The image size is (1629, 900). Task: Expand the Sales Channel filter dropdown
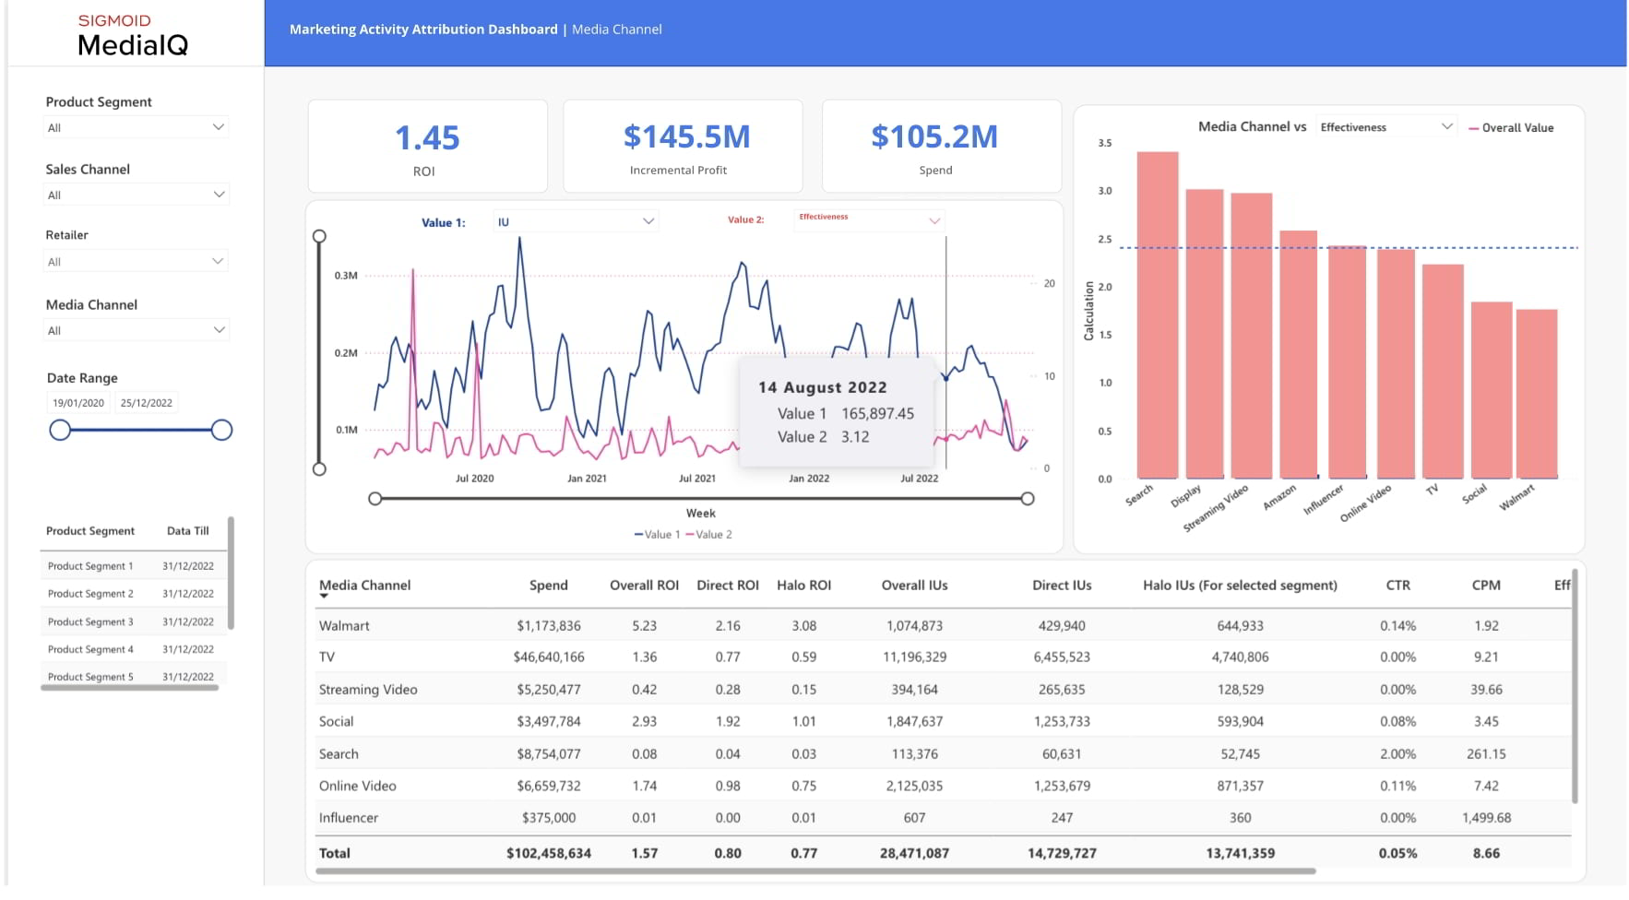[136, 195]
